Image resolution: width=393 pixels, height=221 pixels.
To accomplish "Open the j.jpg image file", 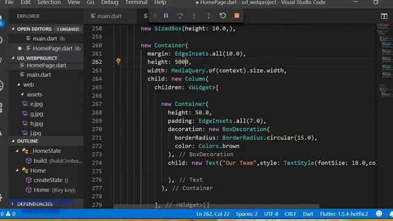I will [x=36, y=133].
